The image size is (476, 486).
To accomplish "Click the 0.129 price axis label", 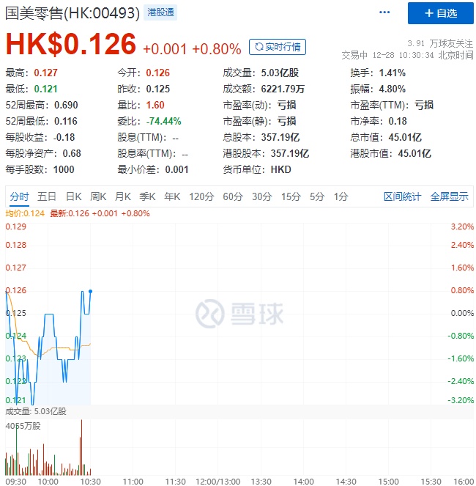I will click(16, 227).
